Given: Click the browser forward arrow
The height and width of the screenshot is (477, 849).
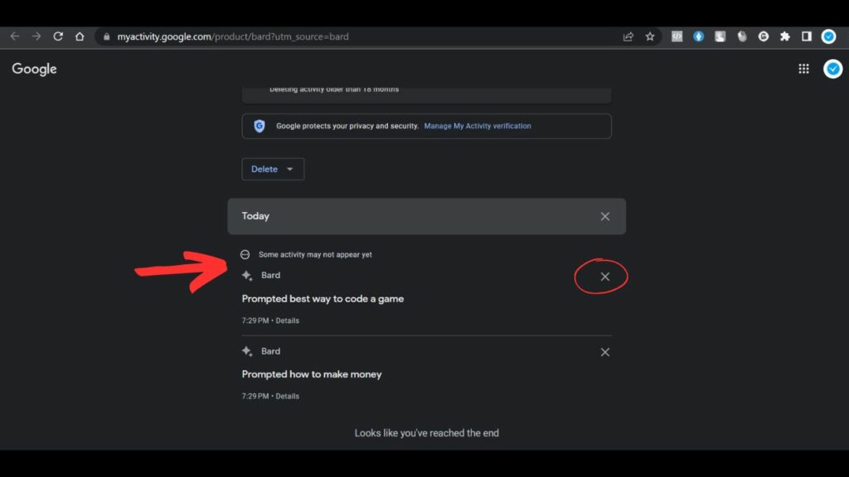Looking at the screenshot, I should click(x=36, y=36).
